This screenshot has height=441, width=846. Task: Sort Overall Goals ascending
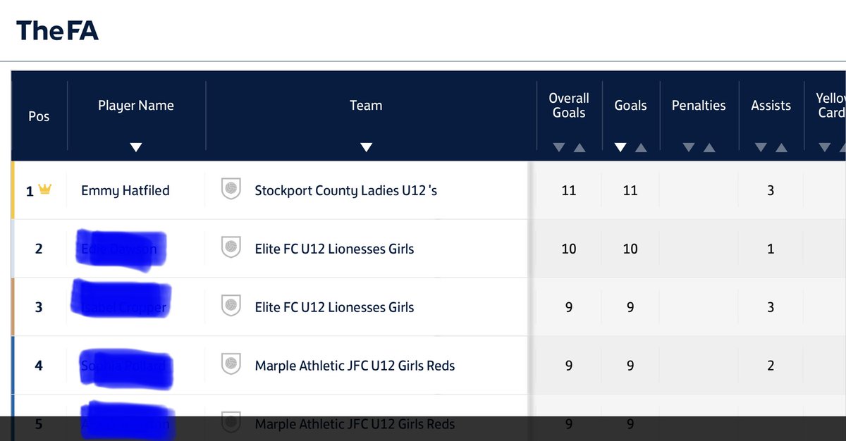[x=579, y=147]
